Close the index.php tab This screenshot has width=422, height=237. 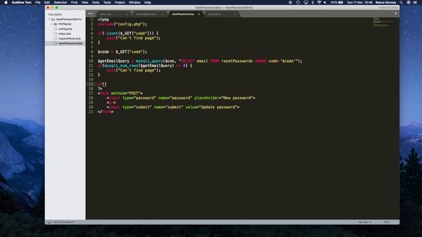point(127,14)
